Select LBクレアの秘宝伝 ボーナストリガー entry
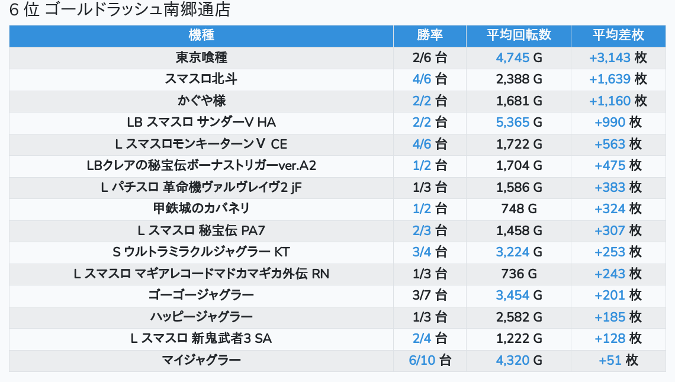Image resolution: width=675 pixels, height=382 pixels. click(201, 166)
